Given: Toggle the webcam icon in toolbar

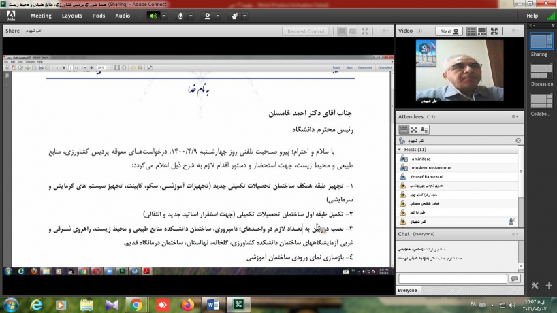Looking at the screenshot, I should [208, 15].
